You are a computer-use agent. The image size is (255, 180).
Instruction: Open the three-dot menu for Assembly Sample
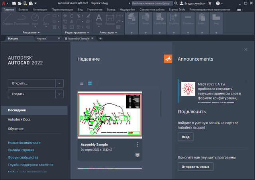point(137,144)
